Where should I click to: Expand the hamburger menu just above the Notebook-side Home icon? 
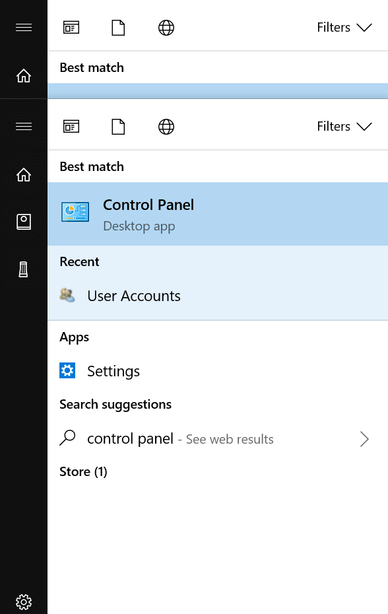click(x=24, y=127)
